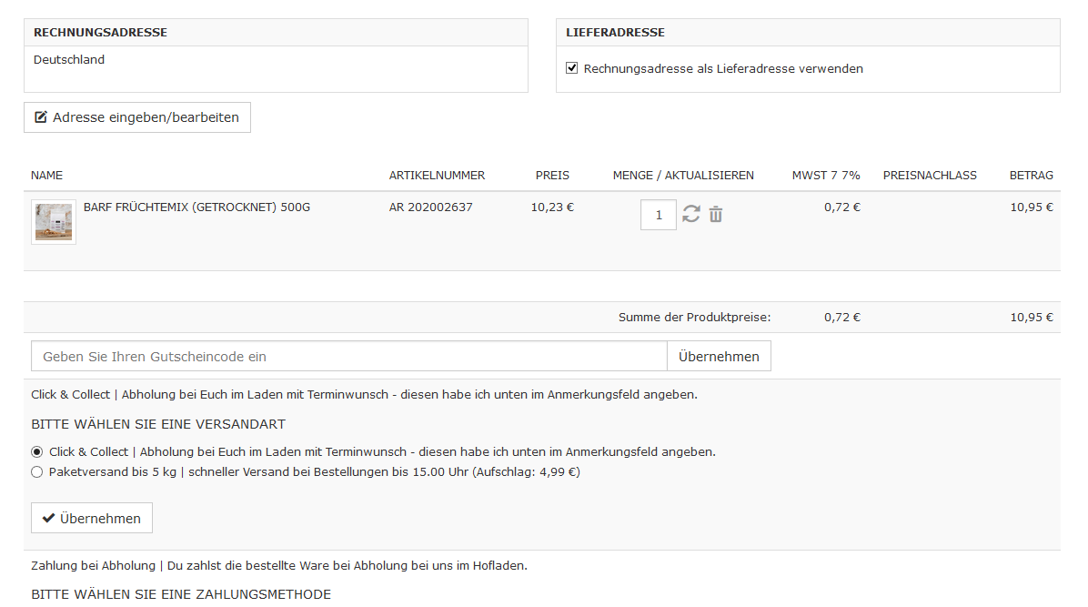
Task: Click the pencil icon for editing the address
Action: (x=41, y=117)
